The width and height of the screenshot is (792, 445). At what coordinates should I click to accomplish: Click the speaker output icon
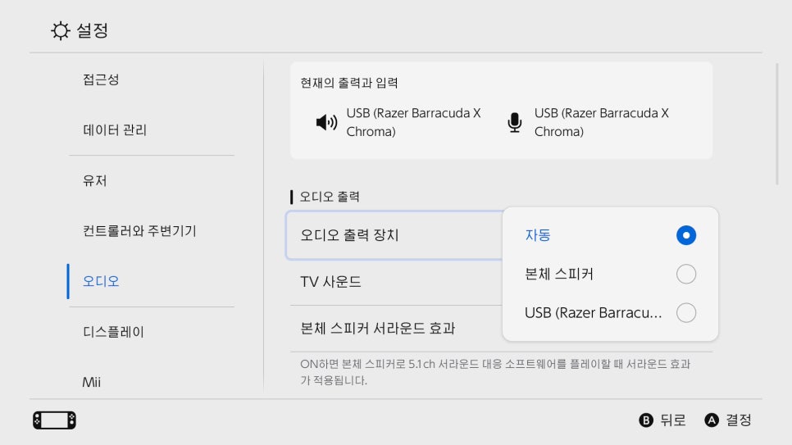(x=326, y=123)
